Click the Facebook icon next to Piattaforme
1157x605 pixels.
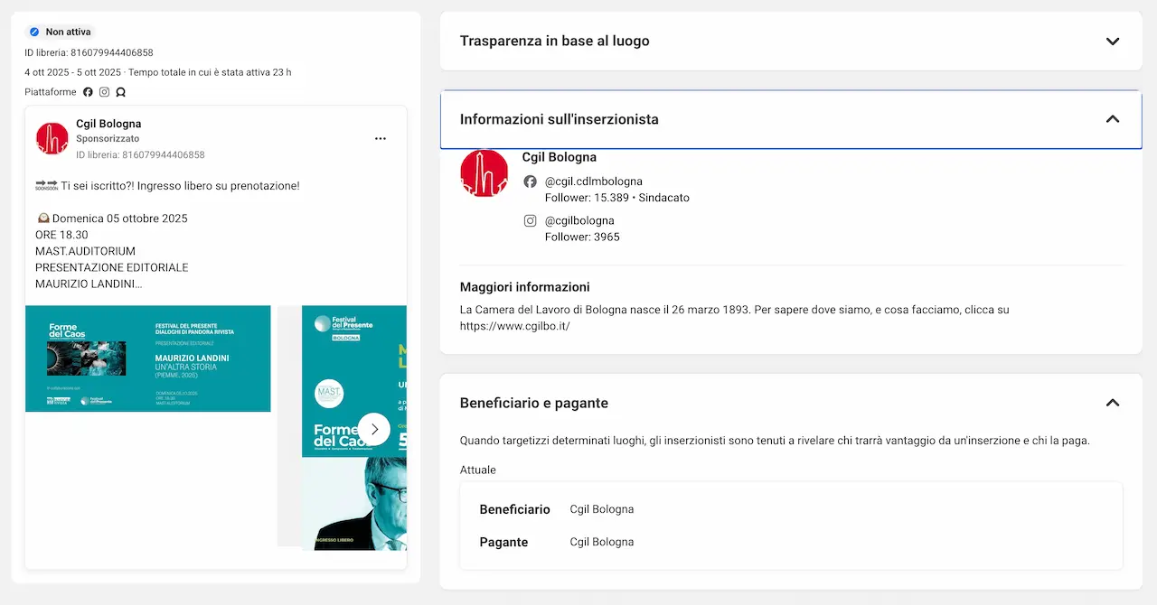(x=88, y=92)
